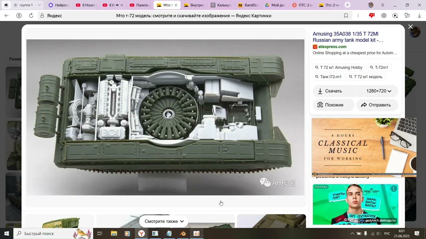Show hidden tray icons chevron

[352, 233]
